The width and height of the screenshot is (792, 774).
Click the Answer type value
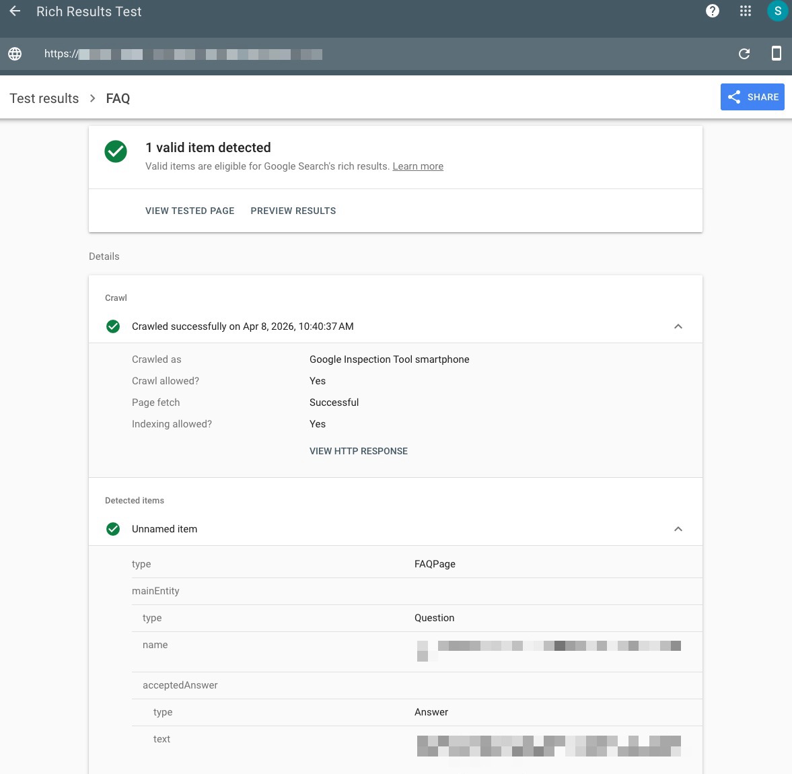point(431,712)
